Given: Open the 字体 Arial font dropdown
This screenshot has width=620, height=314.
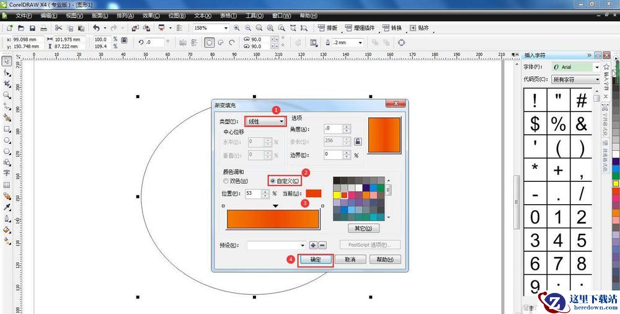Looking at the screenshot, I should coord(596,67).
